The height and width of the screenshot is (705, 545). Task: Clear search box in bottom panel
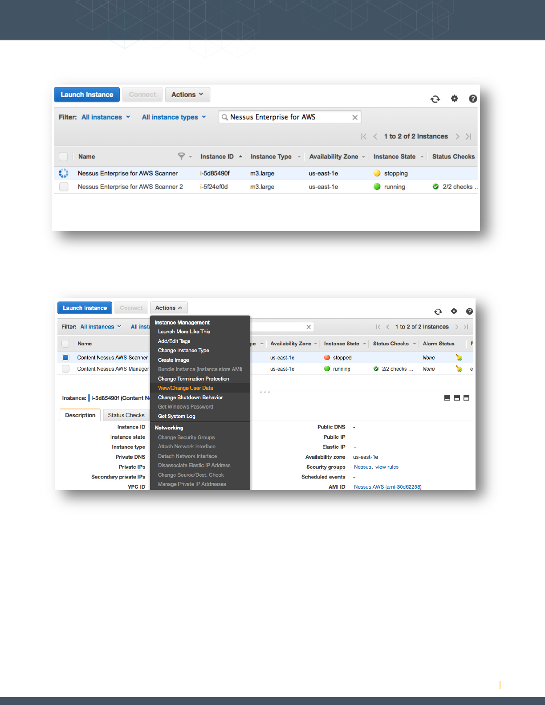point(309,327)
